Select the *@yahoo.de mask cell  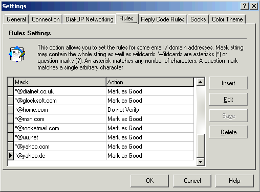(60, 156)
